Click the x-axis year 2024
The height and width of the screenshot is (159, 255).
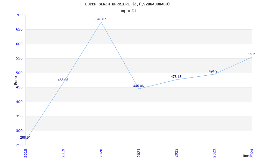click(252, 153)
